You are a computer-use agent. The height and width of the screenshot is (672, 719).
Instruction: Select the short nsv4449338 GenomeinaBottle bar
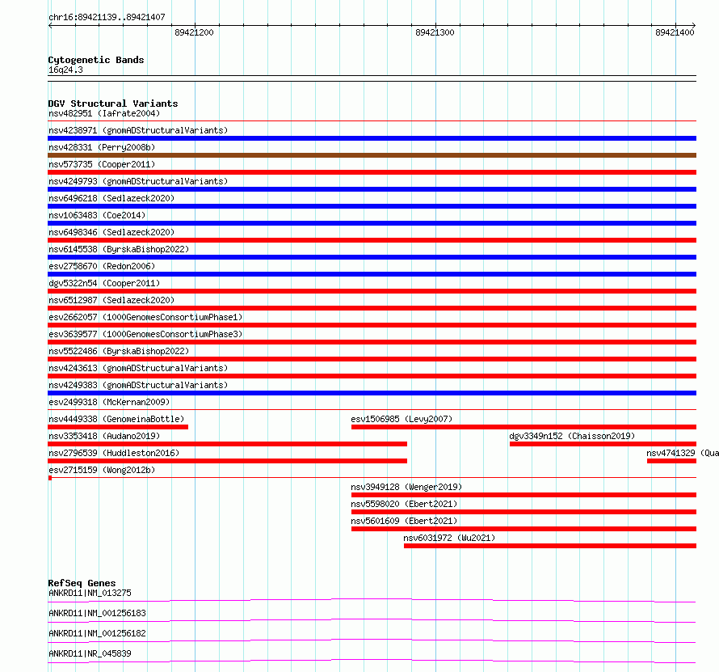pyautogui.click(x=118, y=427)
